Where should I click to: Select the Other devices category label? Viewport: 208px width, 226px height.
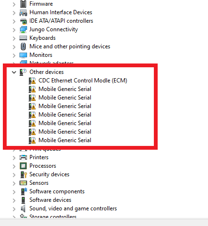(47, 72)
